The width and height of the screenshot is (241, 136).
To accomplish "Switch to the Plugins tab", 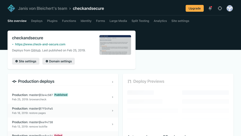I will tap(52, 21).
